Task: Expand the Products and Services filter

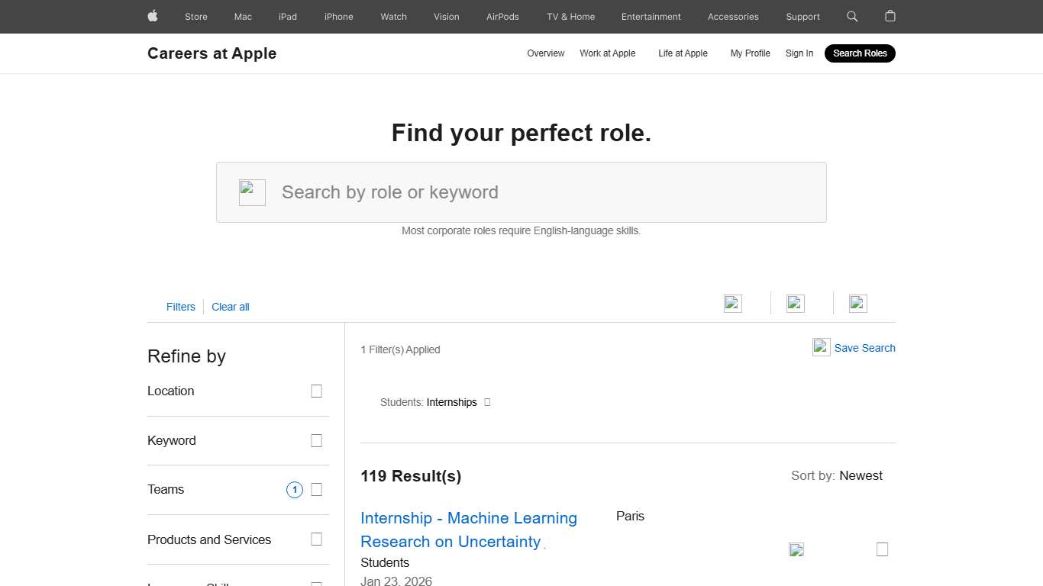Action: click(x=316, y=539)
